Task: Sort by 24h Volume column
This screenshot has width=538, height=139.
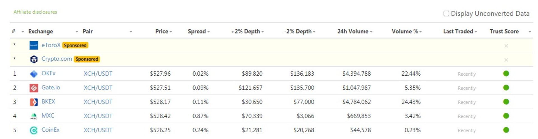Action: coord(353,31)
